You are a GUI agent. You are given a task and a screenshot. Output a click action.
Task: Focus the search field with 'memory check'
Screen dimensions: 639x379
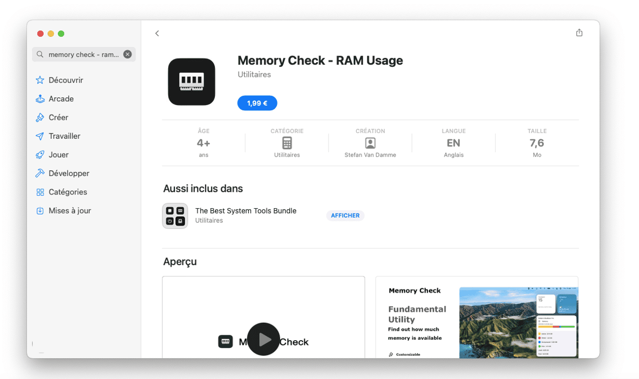click(x=84, y=54)
